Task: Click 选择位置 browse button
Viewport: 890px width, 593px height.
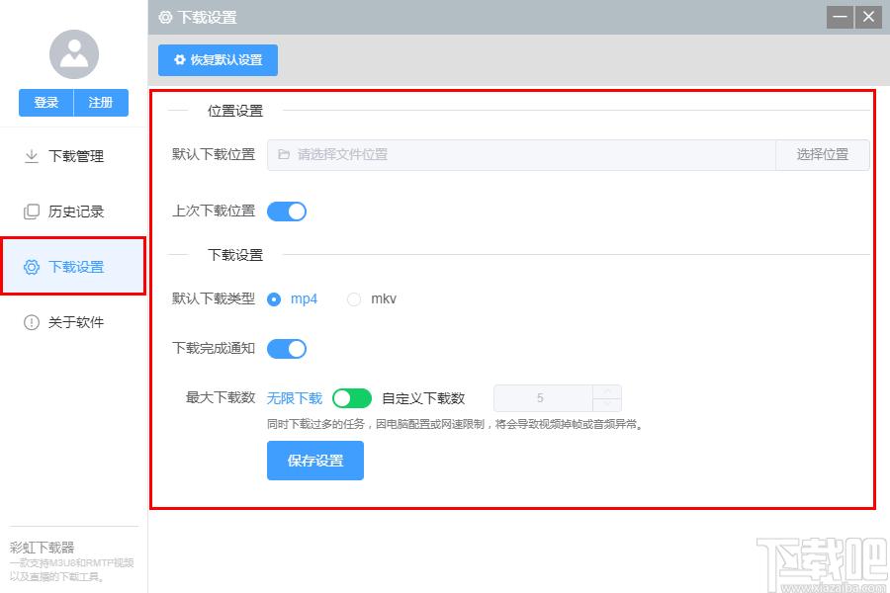Action: coord(823,154)
